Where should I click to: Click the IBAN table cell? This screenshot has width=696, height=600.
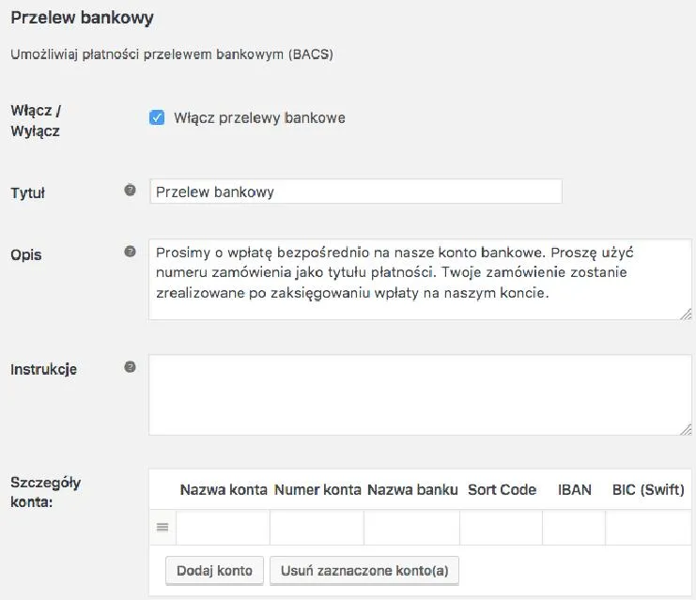pyautogui.click(x=574, y=527)
